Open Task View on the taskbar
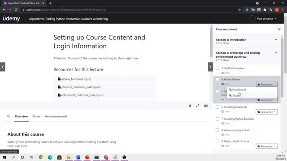Viewport: 287px width, 161px height. coord(31,157)
